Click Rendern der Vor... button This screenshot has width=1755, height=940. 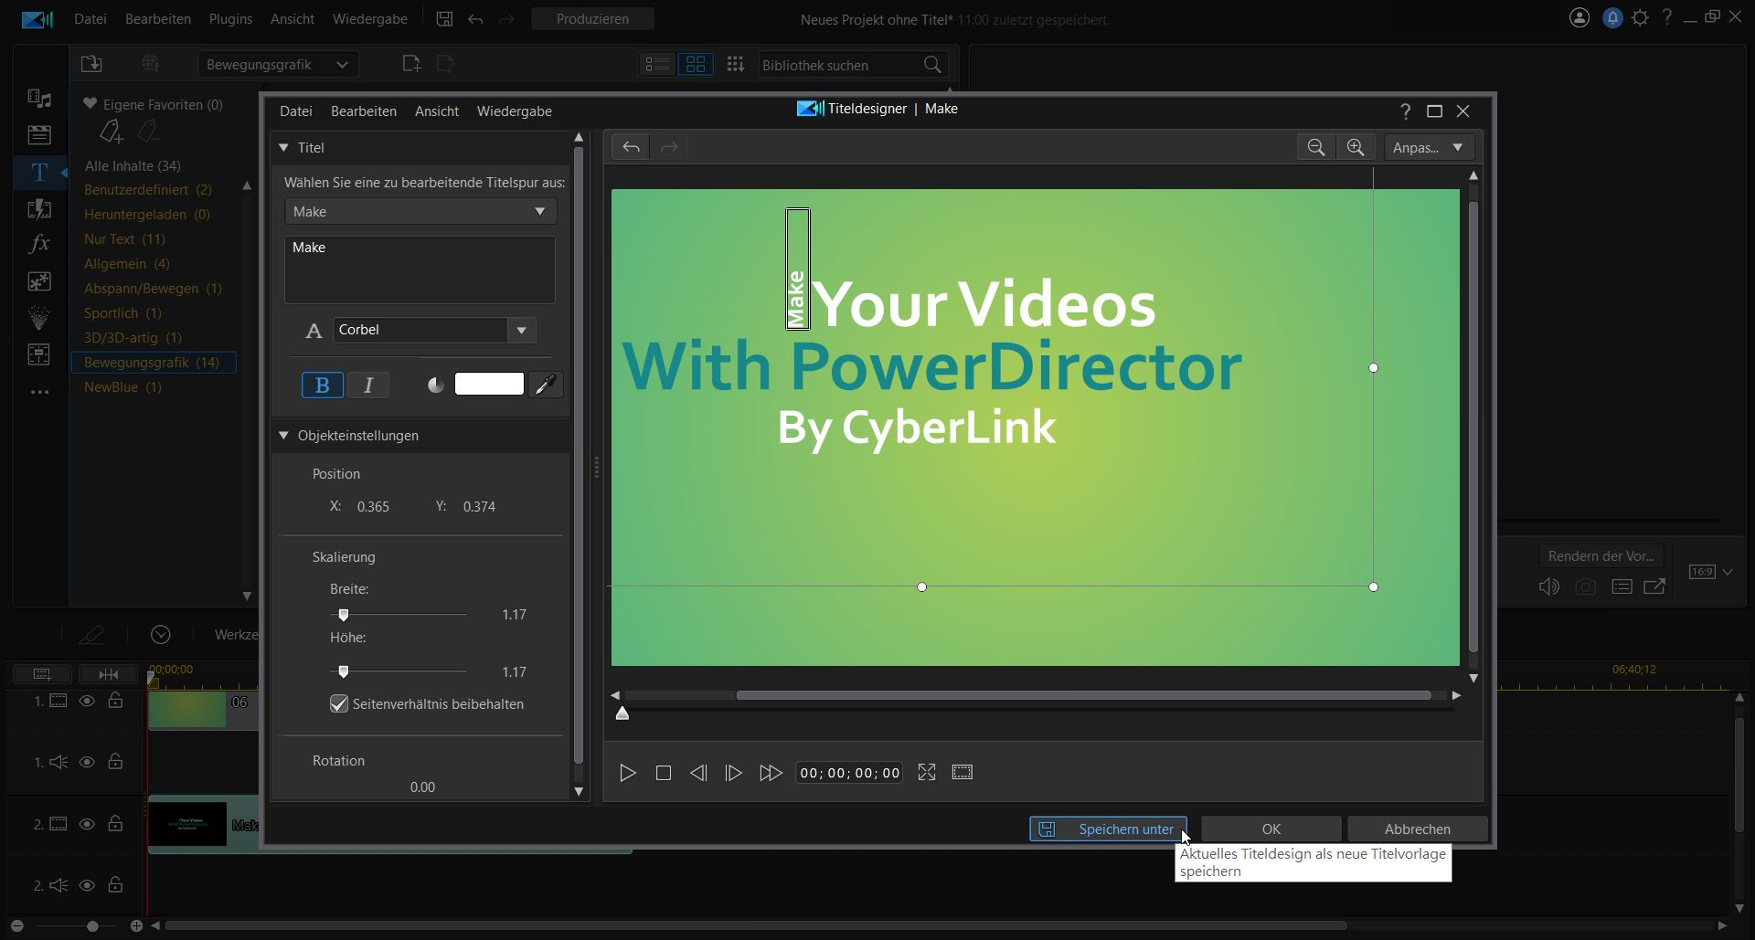(1601, 555)
